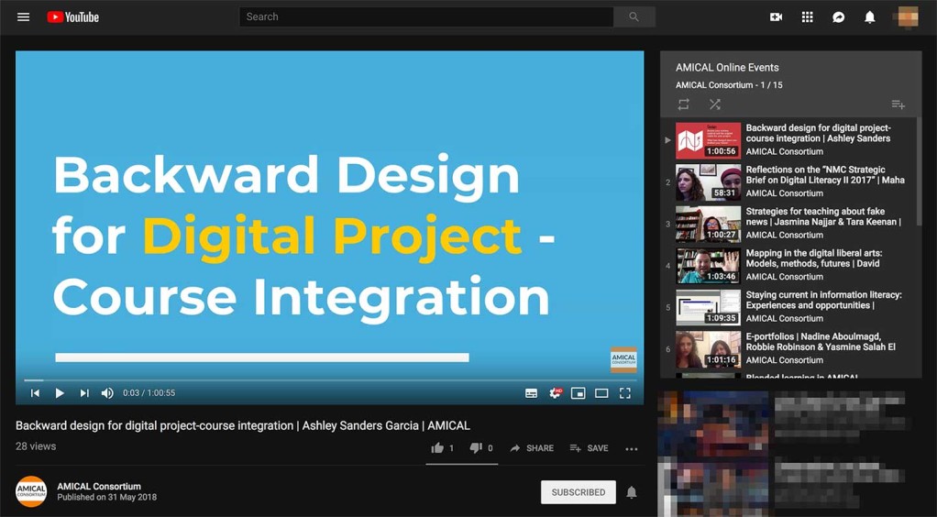Open the notifications bell in header
The image size is (937, 517).
(869, 16)
